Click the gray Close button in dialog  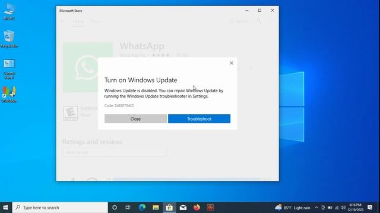(x=135, y=119)
